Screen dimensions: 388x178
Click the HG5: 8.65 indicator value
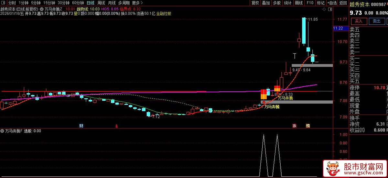(110, 9)
